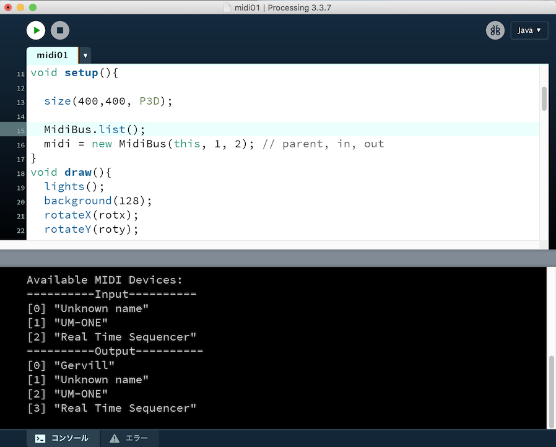Select the midi01 sketch tab
Screen dimensions: 556x447
[52, 55]
